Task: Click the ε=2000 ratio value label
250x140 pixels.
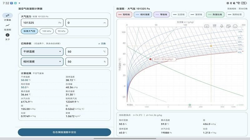Action: point(240,105)
